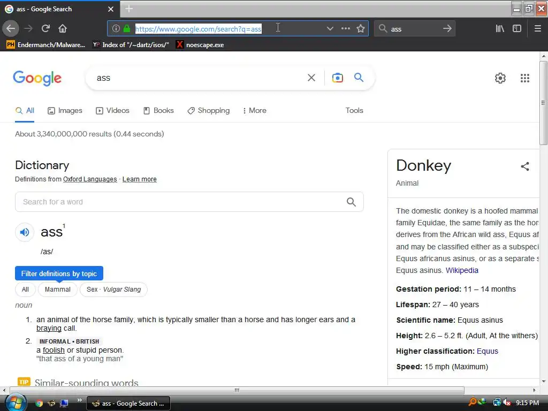Click the Google search input field
Screen dimensions: 548x411
pyautogui.click(x=199, y=78)
